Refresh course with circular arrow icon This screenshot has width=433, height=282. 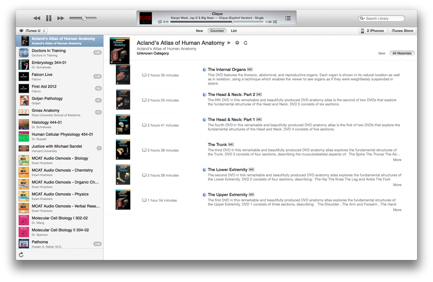point(245,43)
